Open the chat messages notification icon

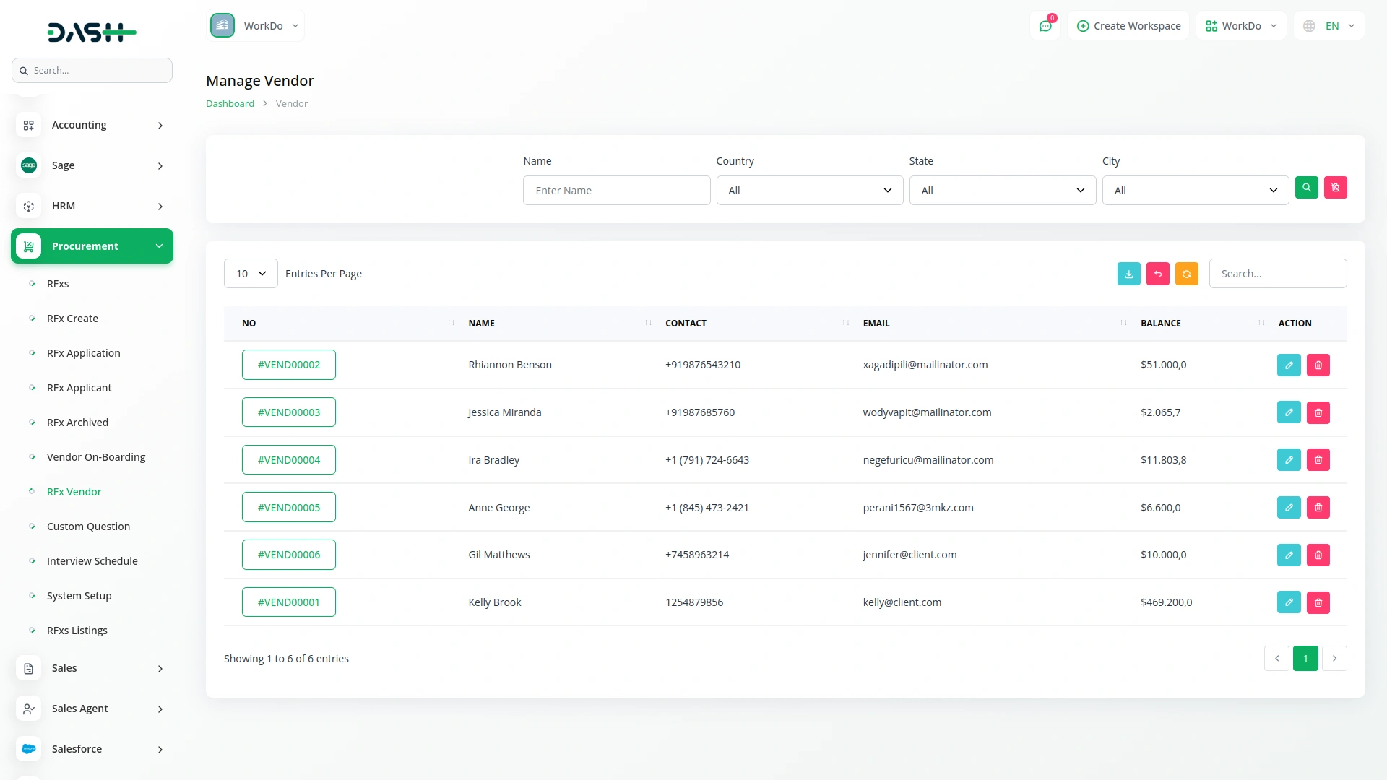click(x=1045, y=26)
